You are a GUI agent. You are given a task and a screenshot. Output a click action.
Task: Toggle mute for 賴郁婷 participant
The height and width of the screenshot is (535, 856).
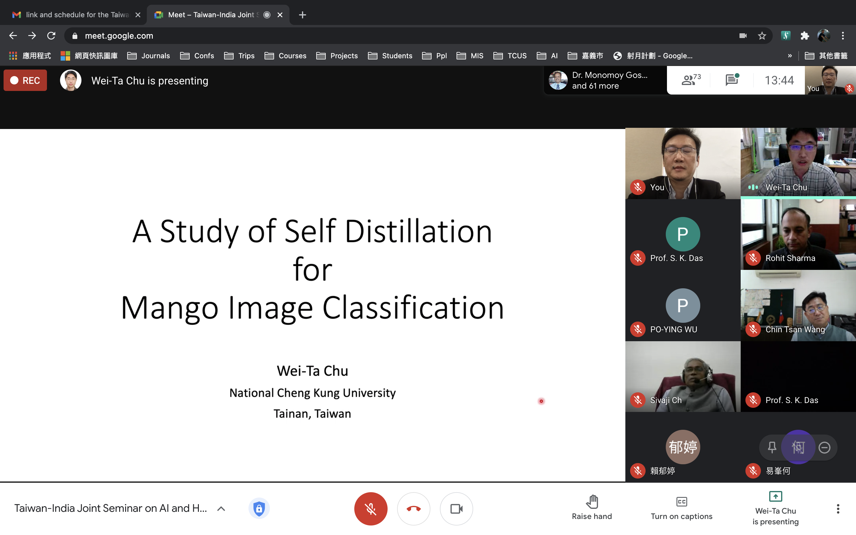click(x=639, y=471)
